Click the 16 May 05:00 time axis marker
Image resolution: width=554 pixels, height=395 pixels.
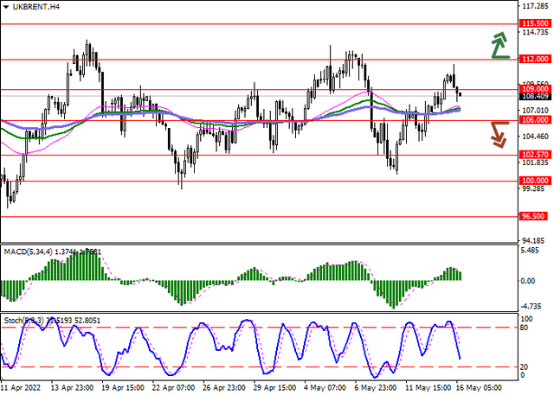[x=479, y=388]
